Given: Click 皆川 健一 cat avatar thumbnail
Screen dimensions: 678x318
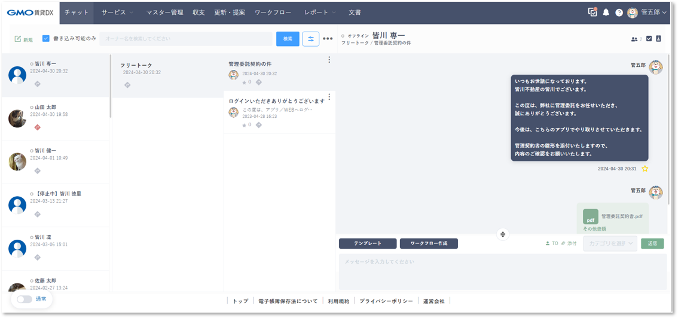Looking at the screenshot, I should [17, 161].
